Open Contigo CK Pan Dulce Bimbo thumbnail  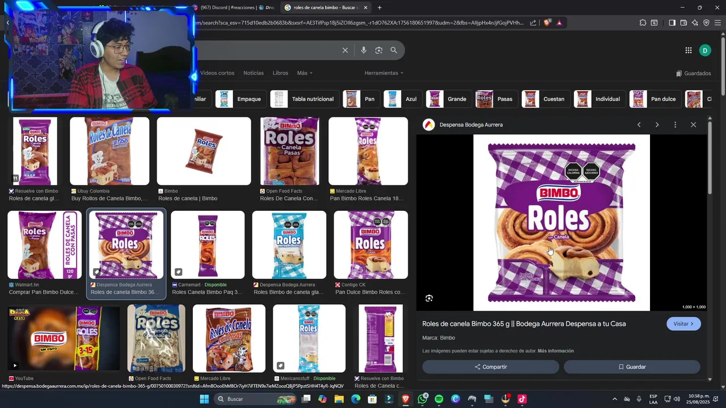(371, 245)
